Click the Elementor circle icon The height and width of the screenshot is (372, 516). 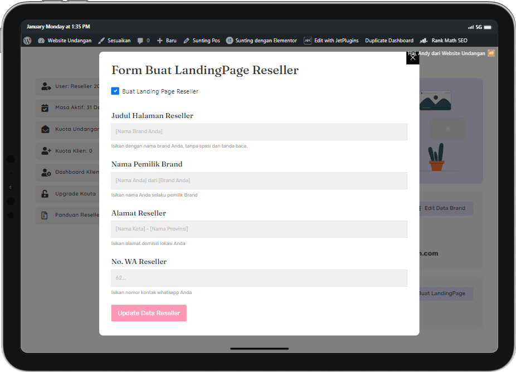[x=230, y=41]
